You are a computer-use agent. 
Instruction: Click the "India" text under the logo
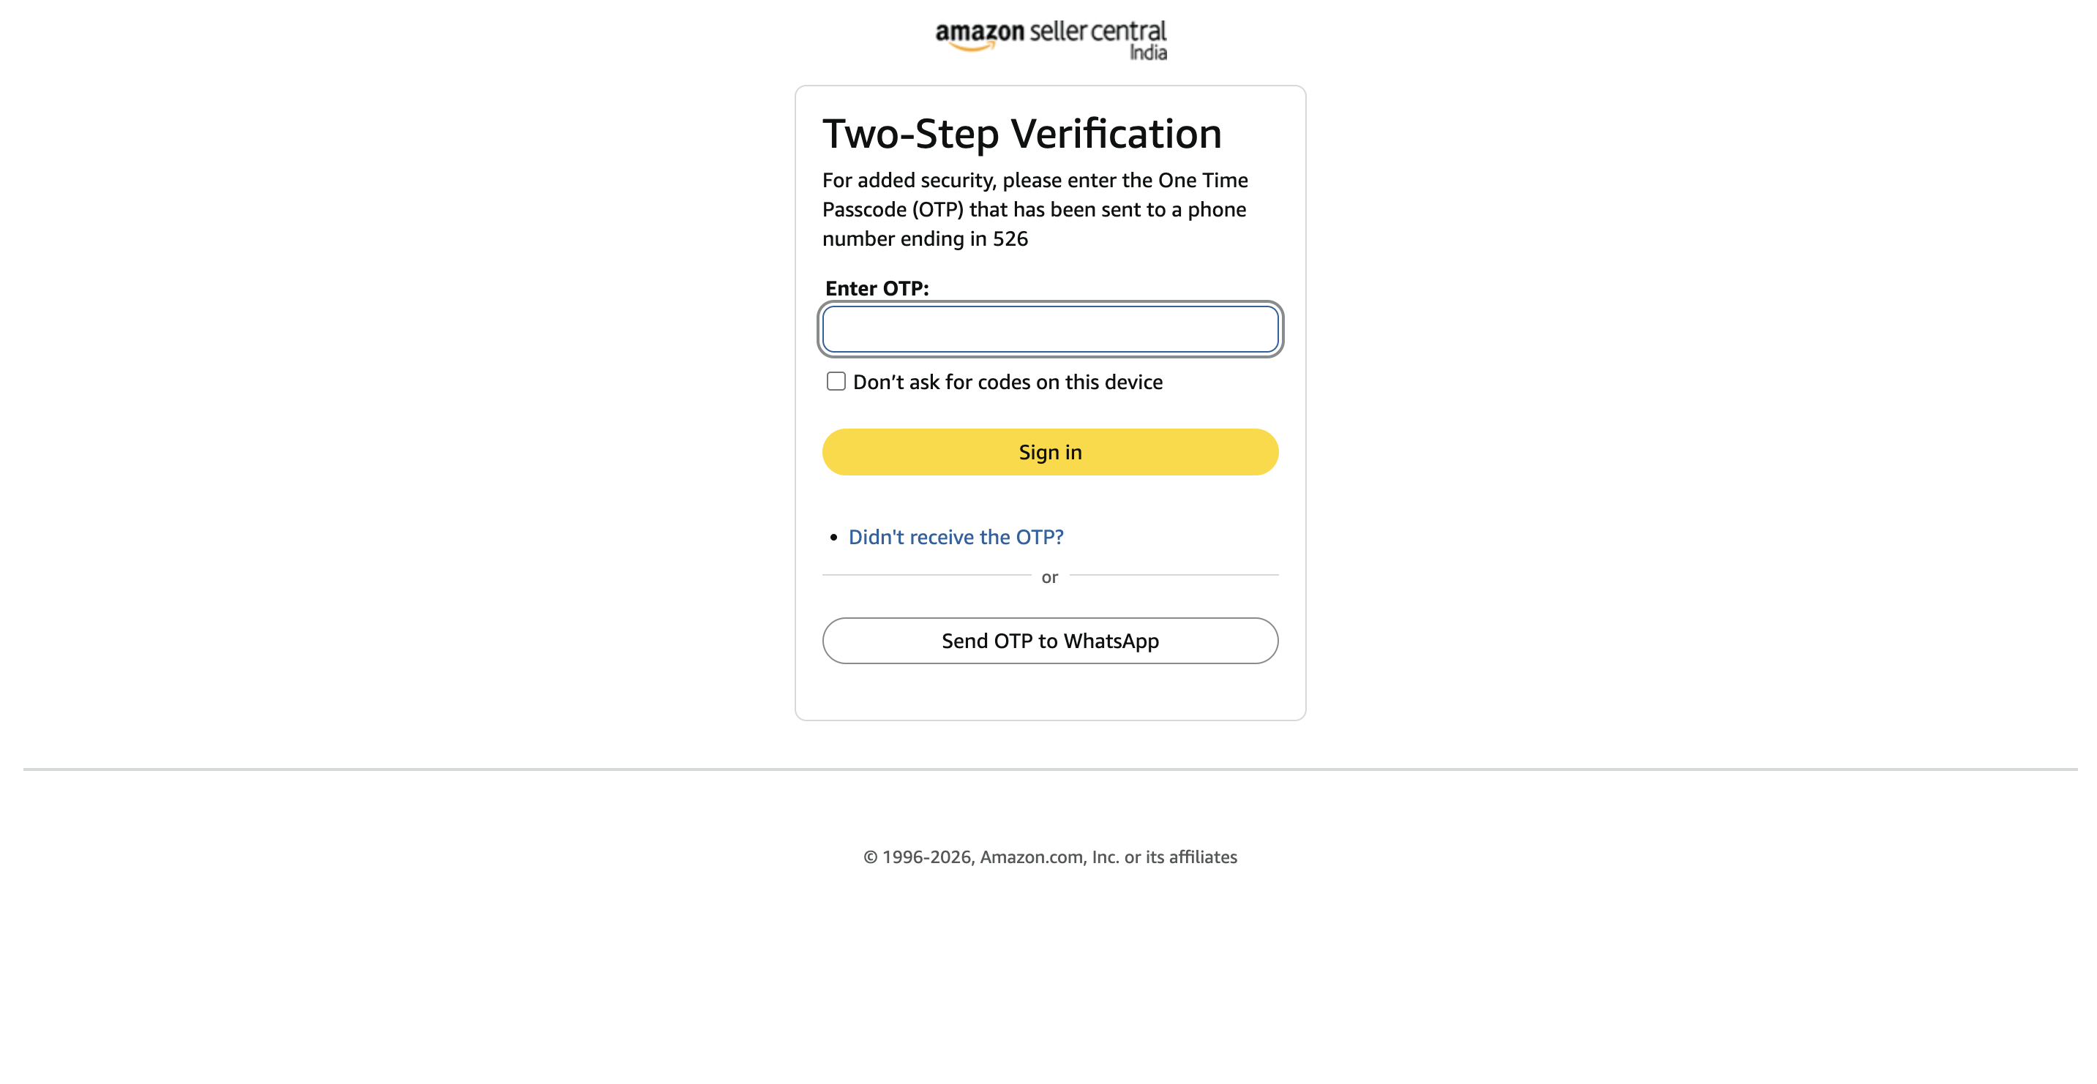click(1148, 53)
